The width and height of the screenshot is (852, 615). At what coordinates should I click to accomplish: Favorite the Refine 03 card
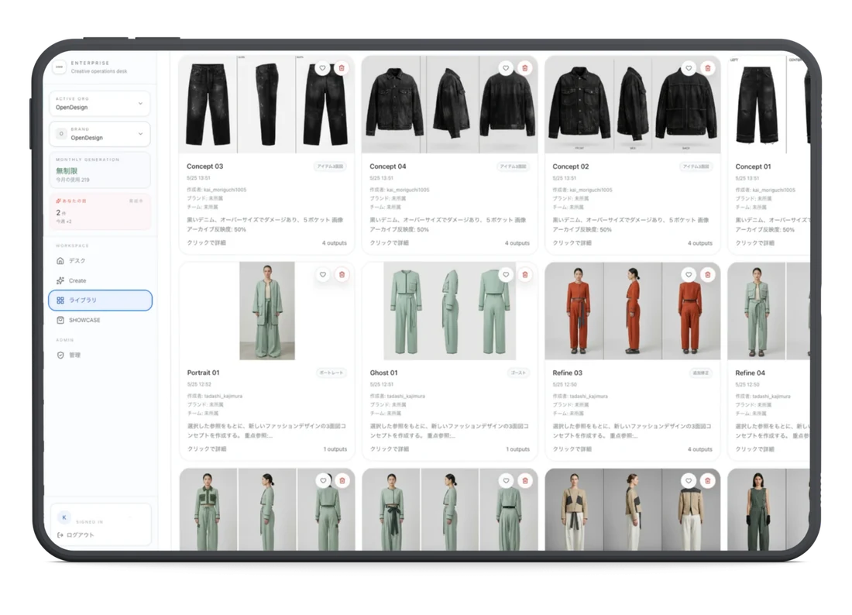pos(689,274)
